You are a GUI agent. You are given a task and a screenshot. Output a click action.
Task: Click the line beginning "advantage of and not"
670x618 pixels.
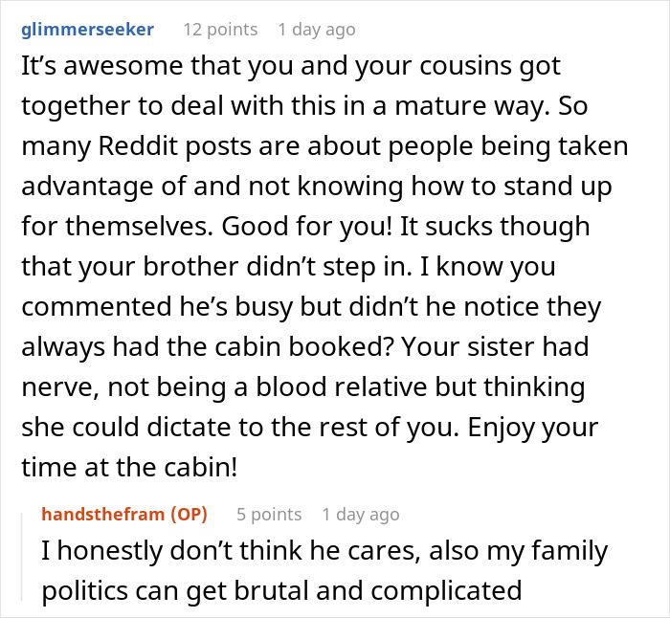pyautogui.click(x=317, y=187)
